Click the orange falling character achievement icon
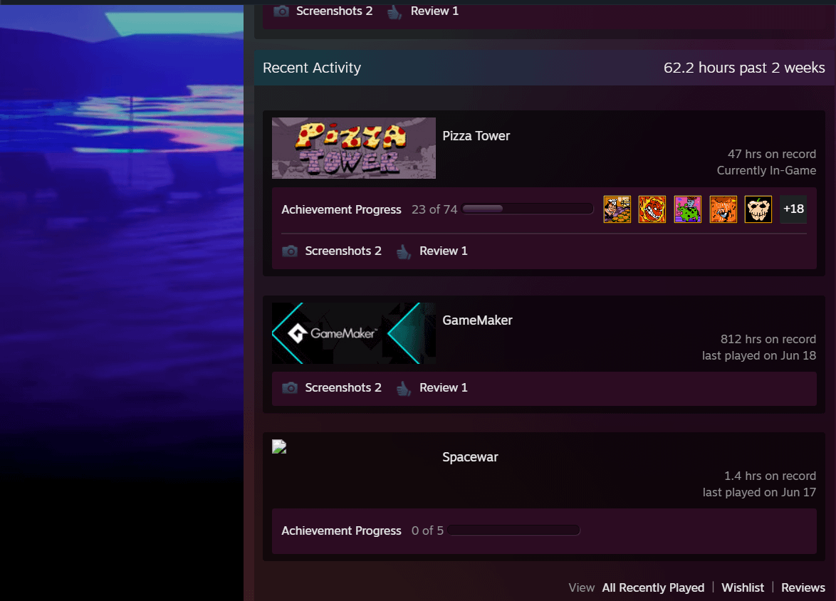Screen dimensions: 836x601 coord(723,209)
